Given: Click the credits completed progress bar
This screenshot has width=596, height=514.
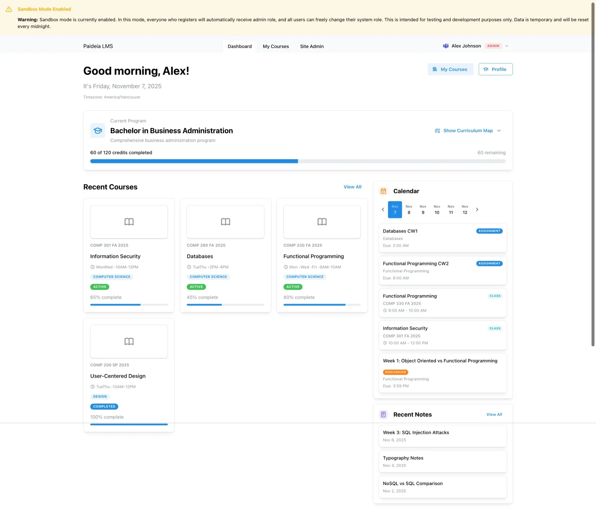Looking at the screenshot, I should coord(298,161).
